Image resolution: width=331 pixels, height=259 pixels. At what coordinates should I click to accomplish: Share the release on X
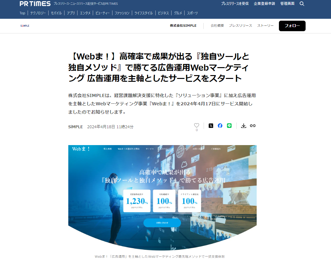click(211, 126)
